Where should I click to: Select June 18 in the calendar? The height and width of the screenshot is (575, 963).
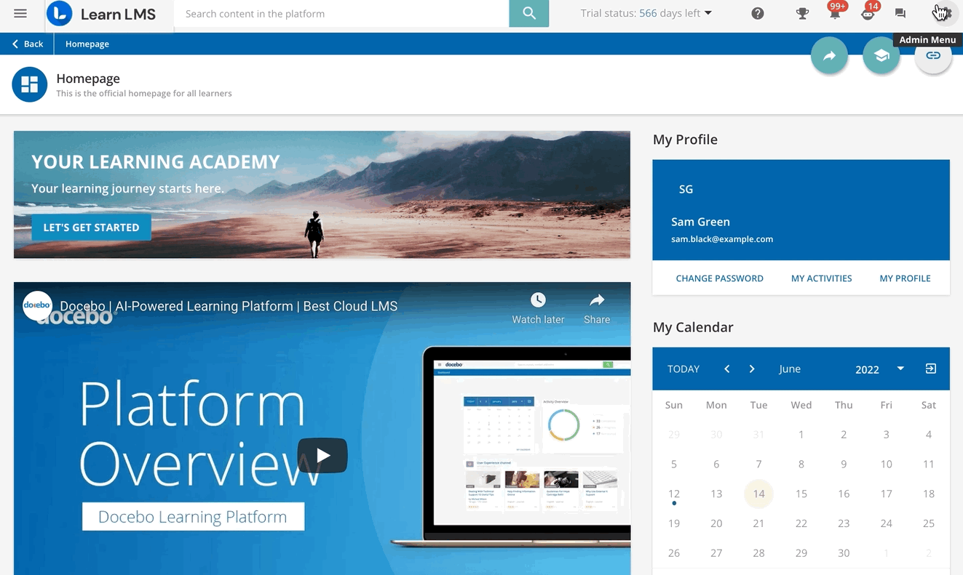coord(928,494)
